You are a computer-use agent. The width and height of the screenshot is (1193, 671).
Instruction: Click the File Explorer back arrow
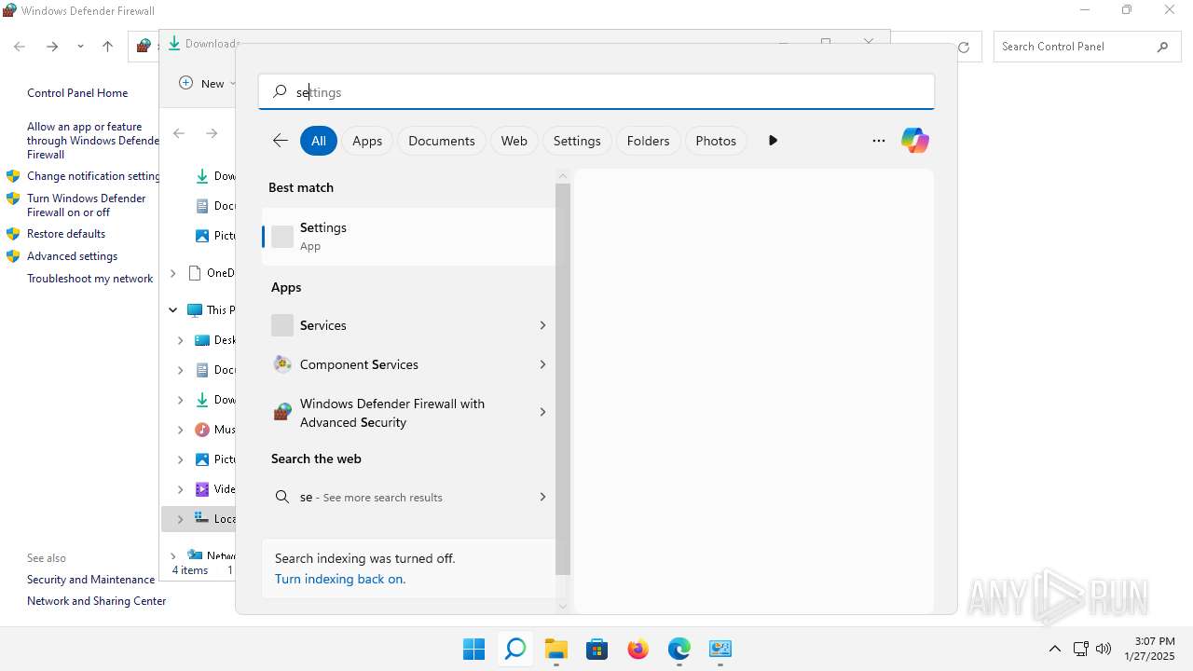[x=179, y=133]
